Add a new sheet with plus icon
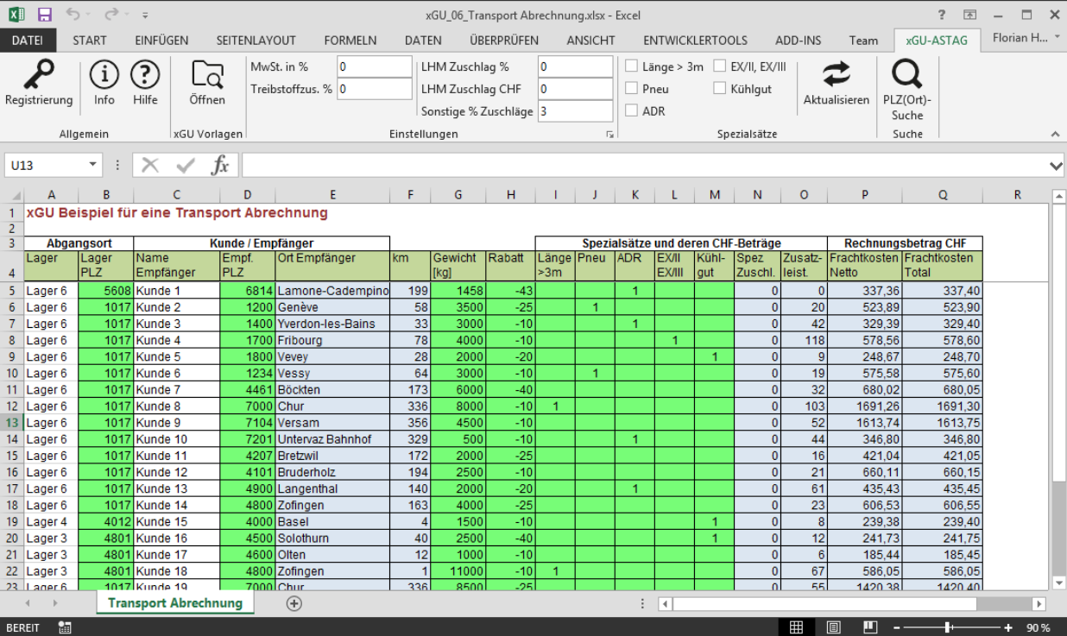Image resolution: width=1067 pixels, height=636 pixels. point(294,603)
